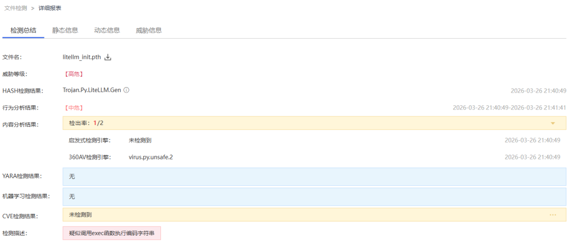This screenshot has height=242, width=572.
Task: Go to the 威胁信息 tab
Action: pos(149,30)
